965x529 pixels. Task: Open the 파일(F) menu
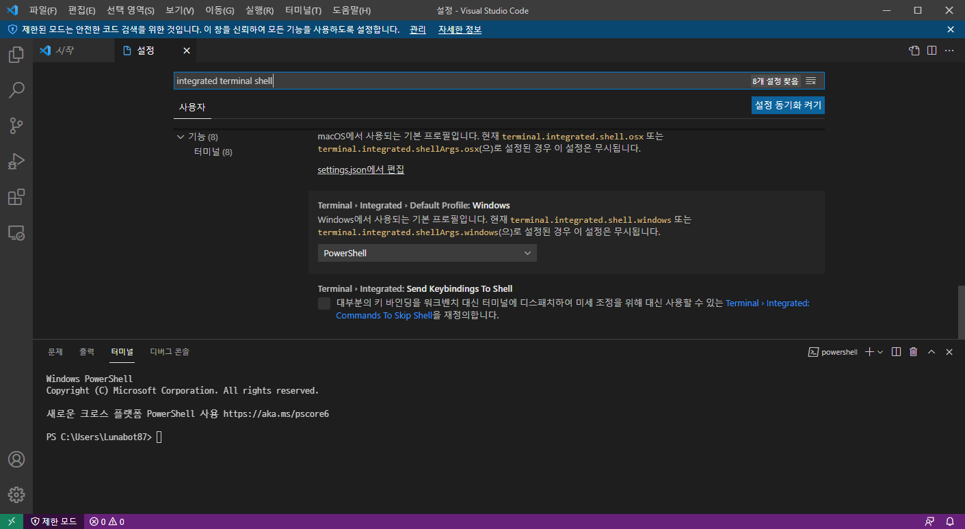coord(43,10)
